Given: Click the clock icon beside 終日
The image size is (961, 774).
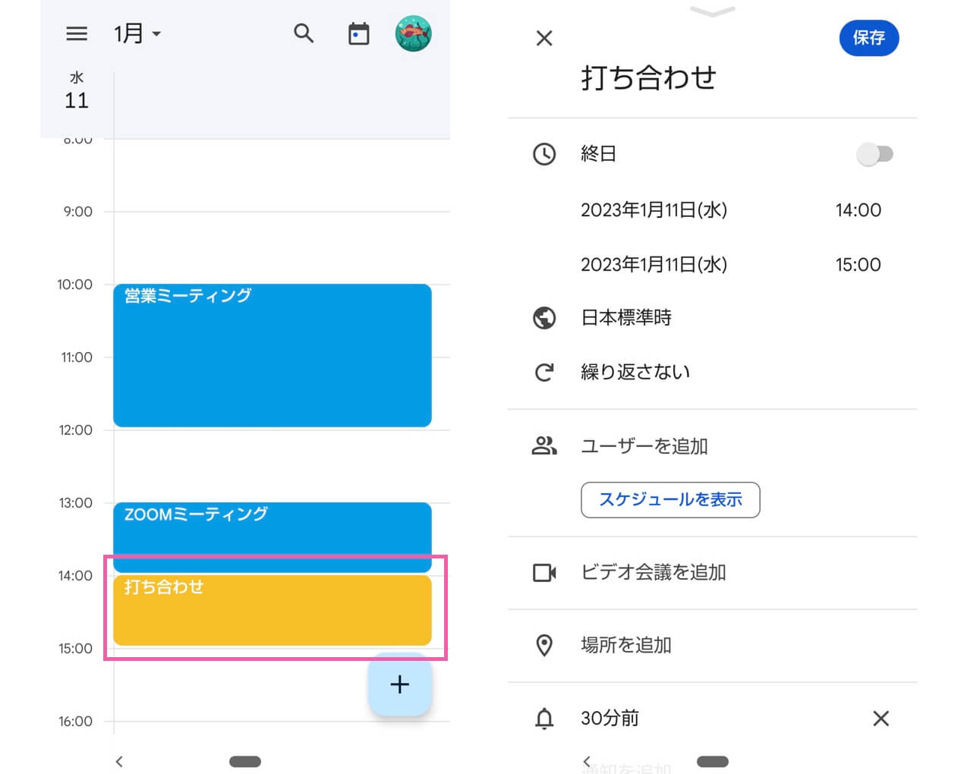Looking at the screenshot, I should 544,154.
